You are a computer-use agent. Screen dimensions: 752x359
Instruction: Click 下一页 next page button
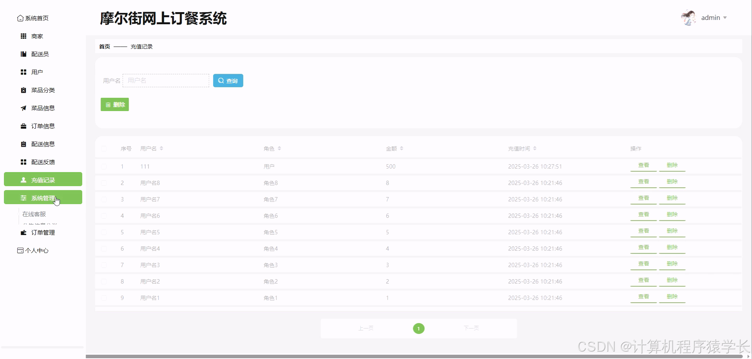[471, 328]
